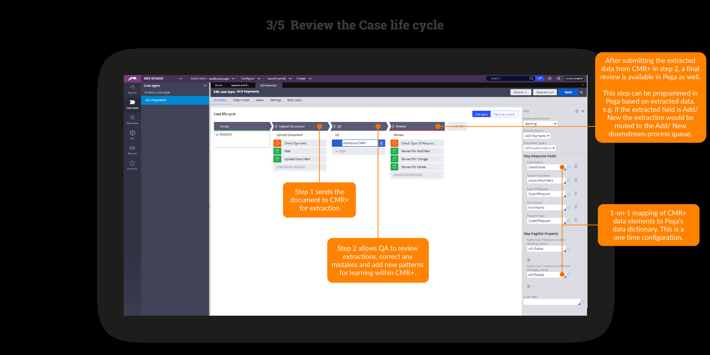Open the Create menu
This screenshot has height=355, width=710.
[x=304, y=78]
